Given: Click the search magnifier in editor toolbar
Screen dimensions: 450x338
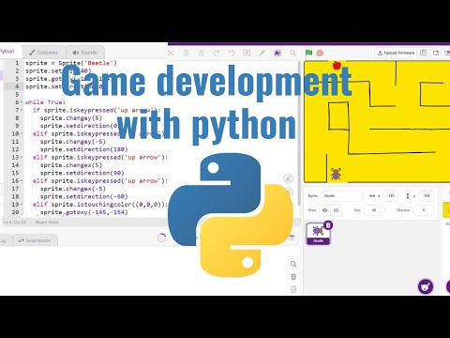Looking at the screenshot, I should [292, 53].
